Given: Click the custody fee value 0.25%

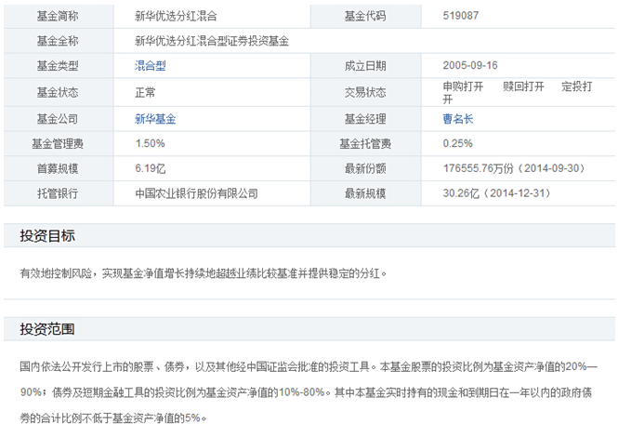Looking at the screenshot, I should coord(457,143).
